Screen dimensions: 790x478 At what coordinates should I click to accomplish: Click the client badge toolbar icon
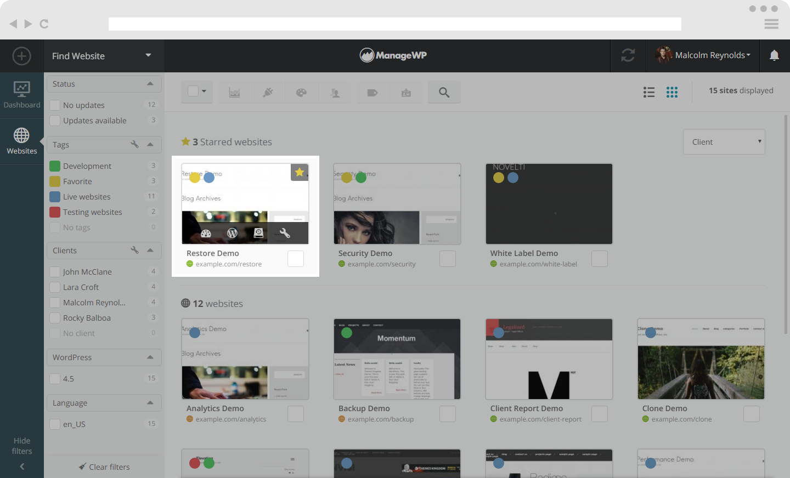(406, 93)
